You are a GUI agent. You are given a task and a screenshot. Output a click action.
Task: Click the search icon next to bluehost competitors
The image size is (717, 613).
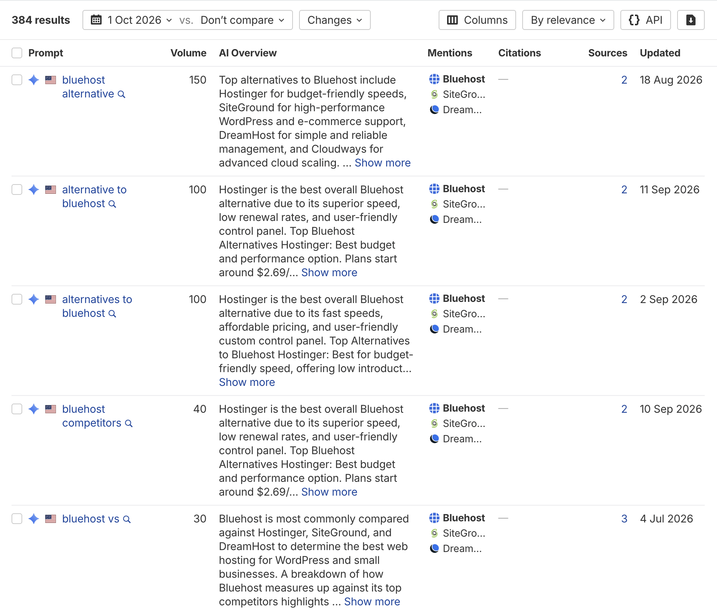(129, 423)
